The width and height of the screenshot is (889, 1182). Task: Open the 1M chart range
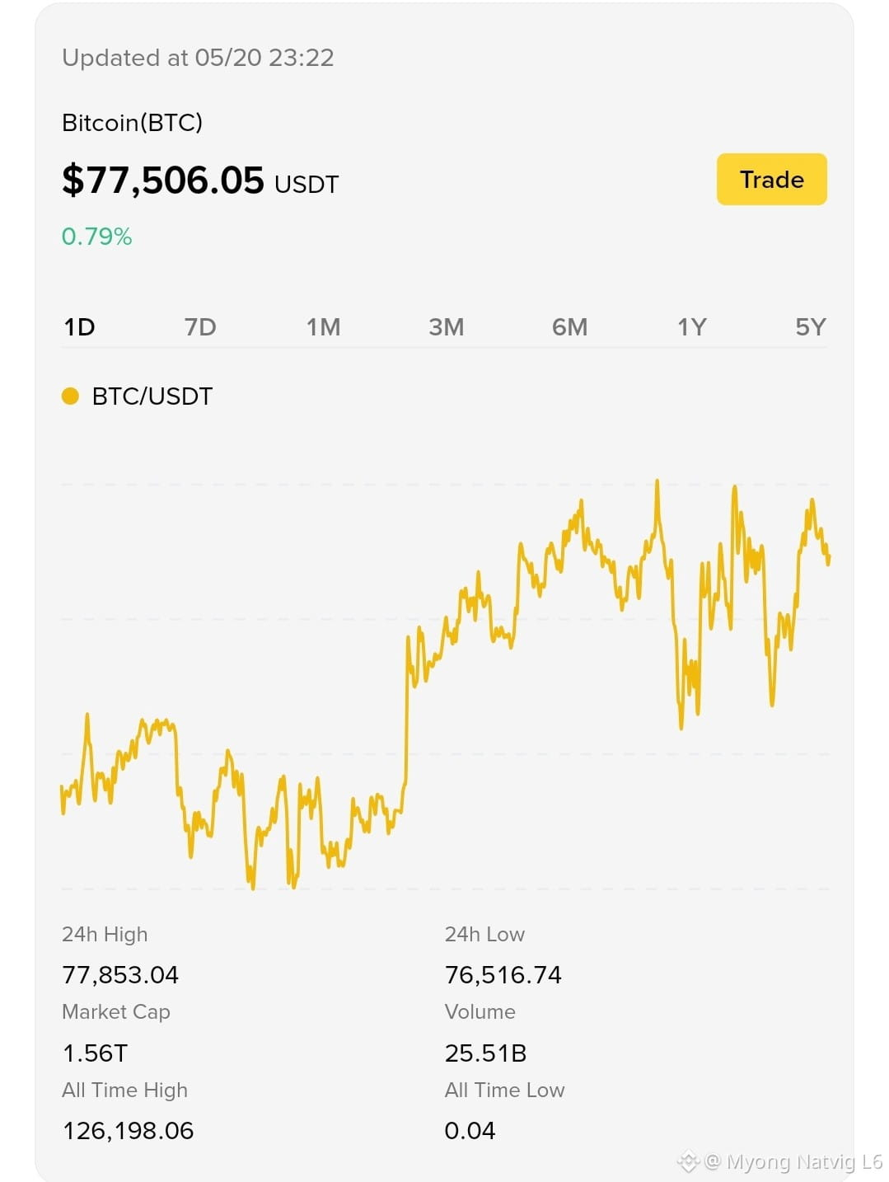(323, 327)
